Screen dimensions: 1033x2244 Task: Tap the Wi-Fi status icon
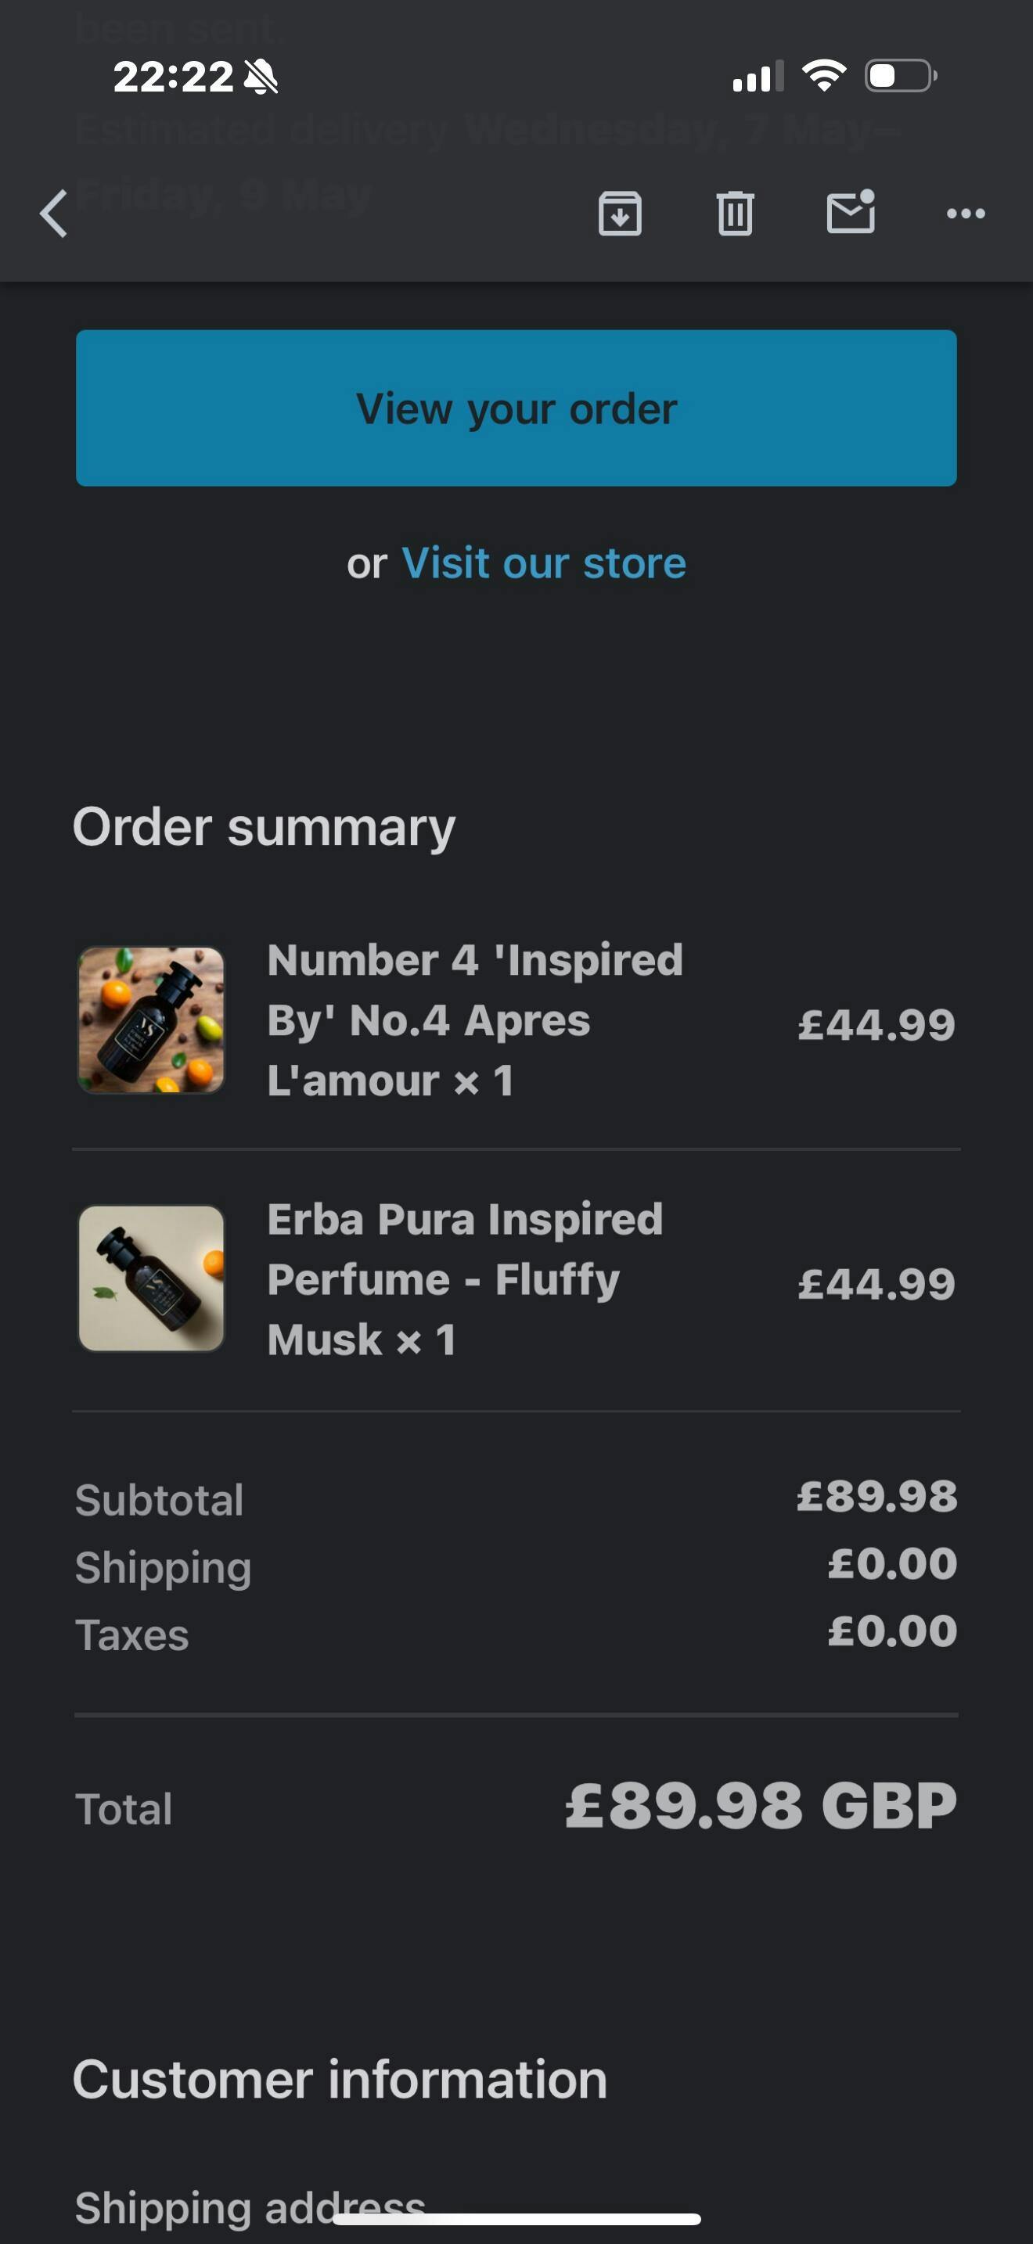823,76
